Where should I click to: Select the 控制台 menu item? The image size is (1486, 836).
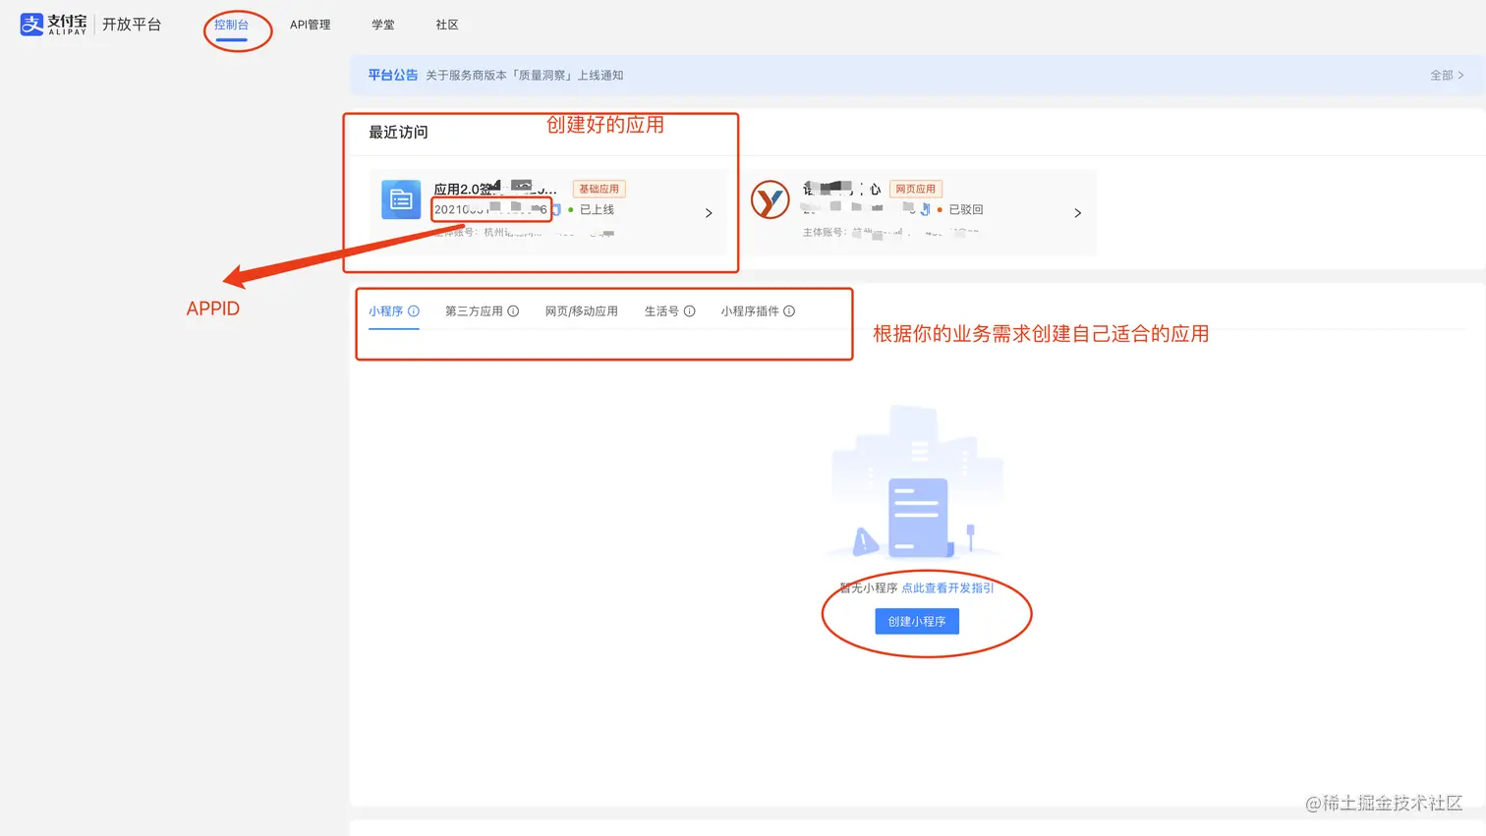(234, 25)
